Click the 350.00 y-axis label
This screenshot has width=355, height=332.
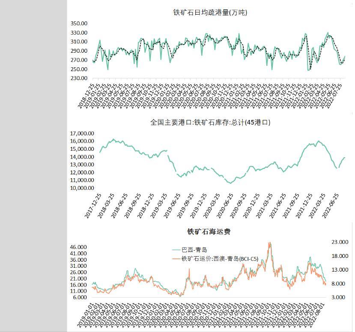click(79, 24)
